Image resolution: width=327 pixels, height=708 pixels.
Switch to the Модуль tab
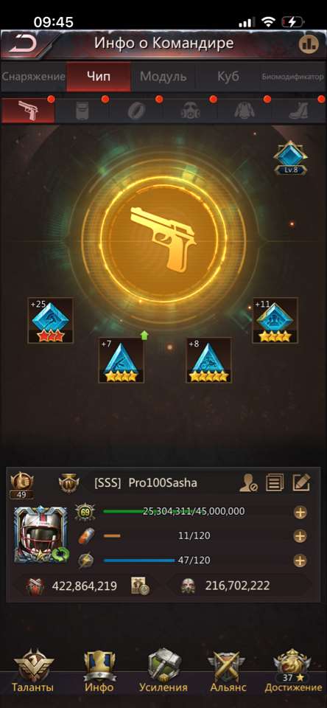coord(163,76)
